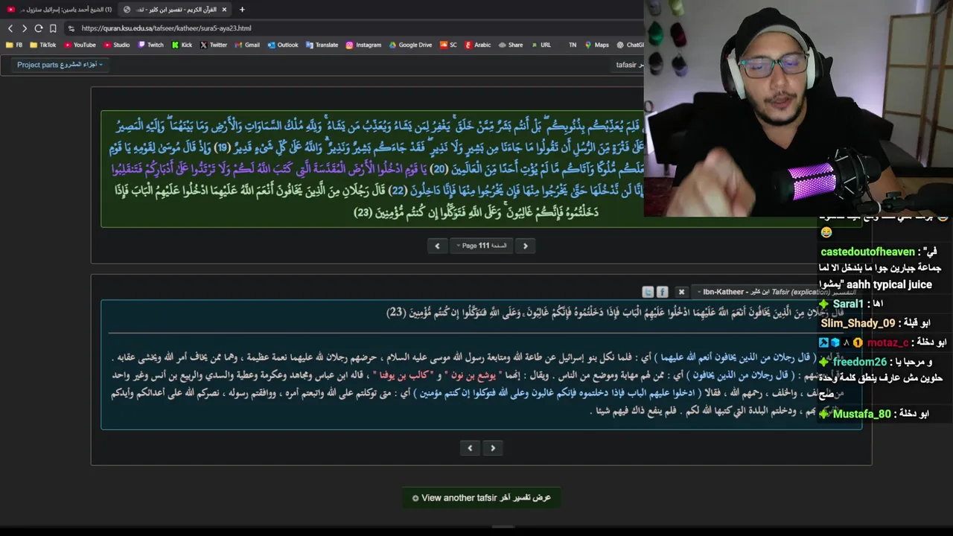The height and width of the screenshot is (536, 953).
Task: Open the Share bookmark
Action: [511, 45]
